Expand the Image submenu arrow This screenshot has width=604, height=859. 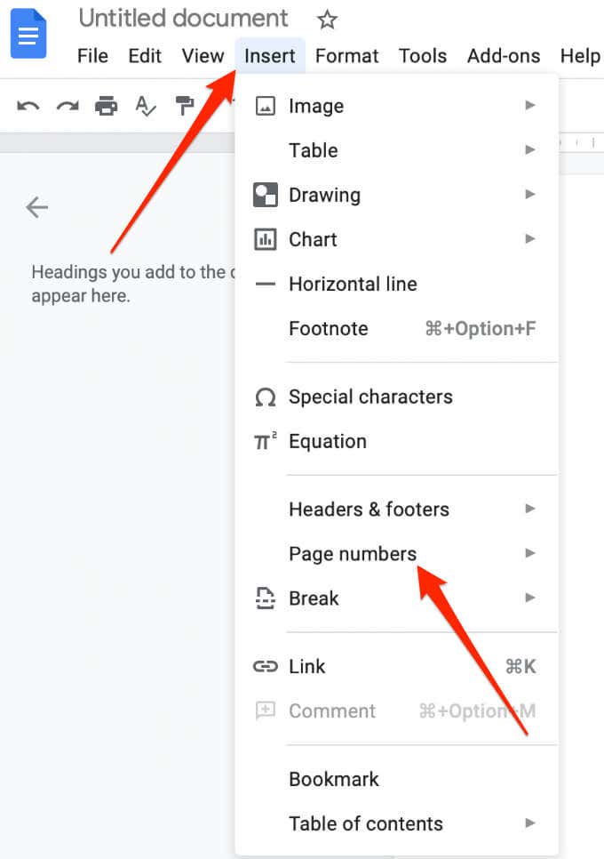click(x=529, y=105)
